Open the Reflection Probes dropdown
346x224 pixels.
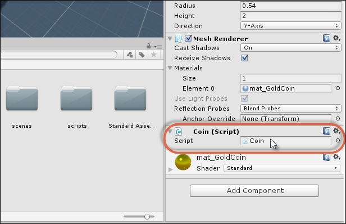[x=290, y=109]
